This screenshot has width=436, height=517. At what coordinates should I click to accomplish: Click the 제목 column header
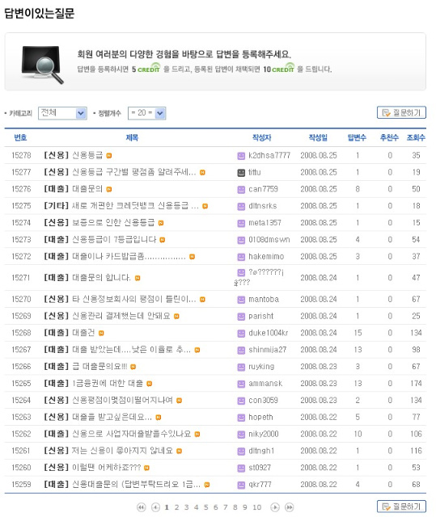click(x=132, y=138)
